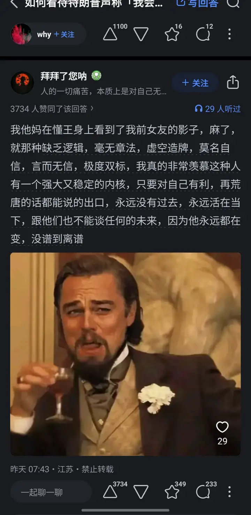This screenshot has height=515, width=251.
Task: Follow user why
Action: point(64,34)
